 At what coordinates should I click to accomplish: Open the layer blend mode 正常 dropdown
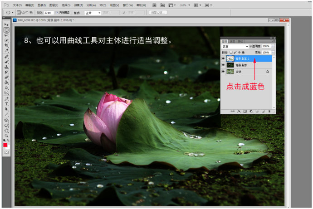pos(235,46)
